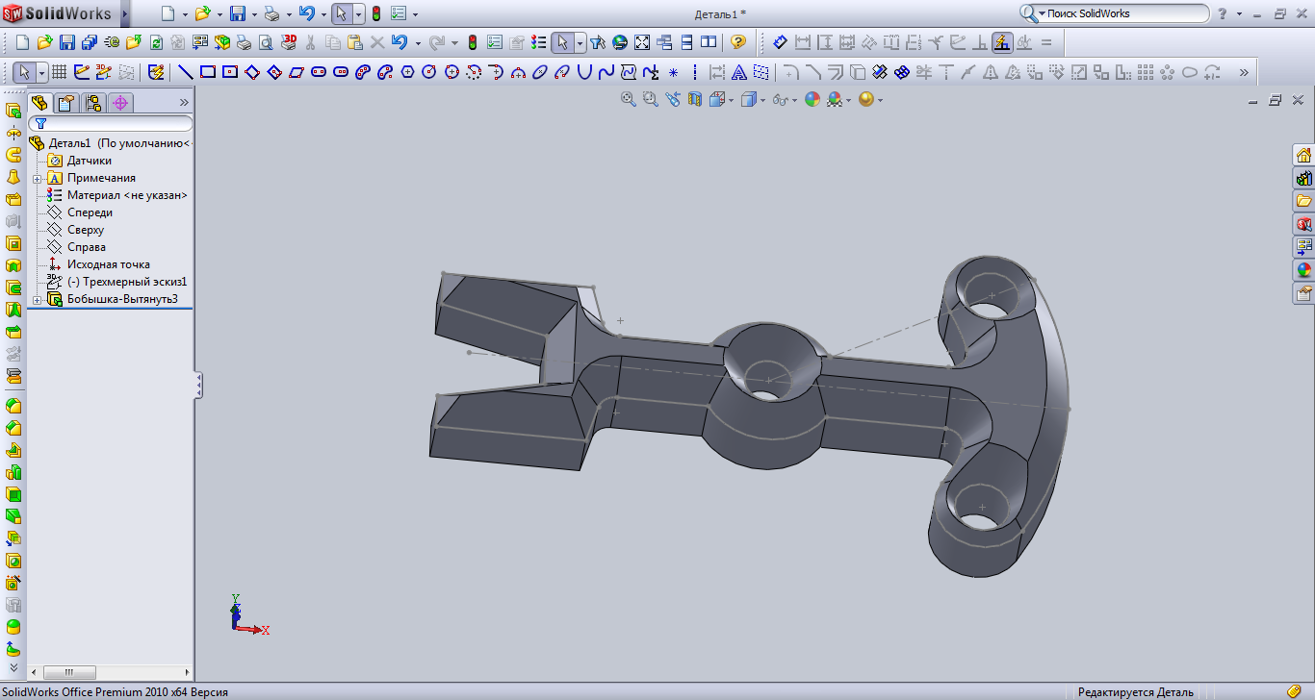
Task: Click Zoom to Area magnifier icon
Action: point(651,99)
